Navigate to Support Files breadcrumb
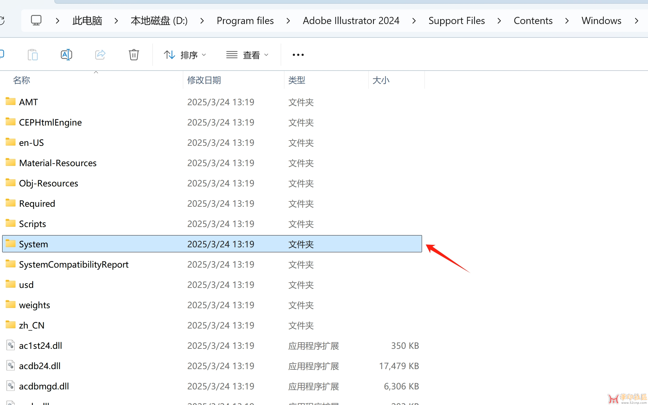Viewport: 648px width, 405px height. [x=457, y=21]
